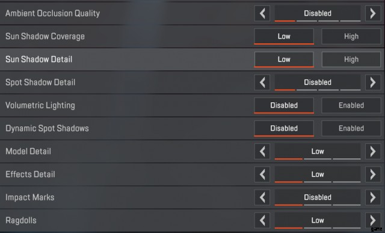The image size is (385, 233).
Task: Click the Effects Detail level indicator bar
Action: point(318,182)
